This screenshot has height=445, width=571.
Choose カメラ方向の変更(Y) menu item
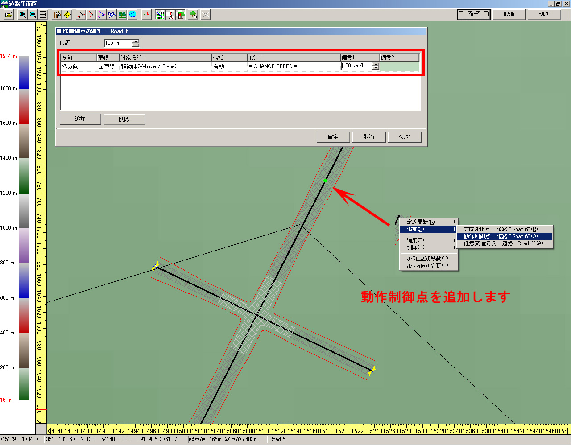429,266
